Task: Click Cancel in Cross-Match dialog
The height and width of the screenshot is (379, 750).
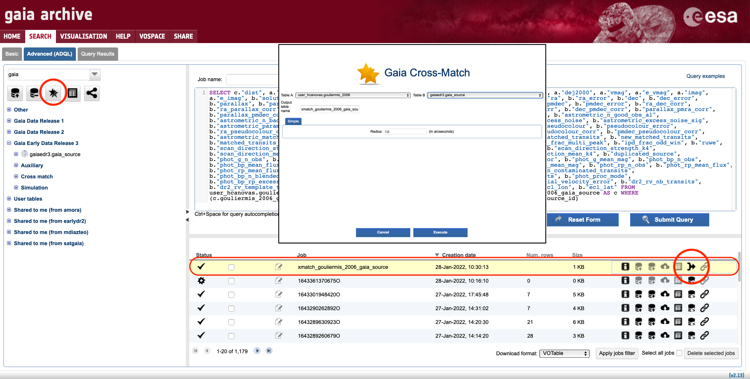Action: 383,232
